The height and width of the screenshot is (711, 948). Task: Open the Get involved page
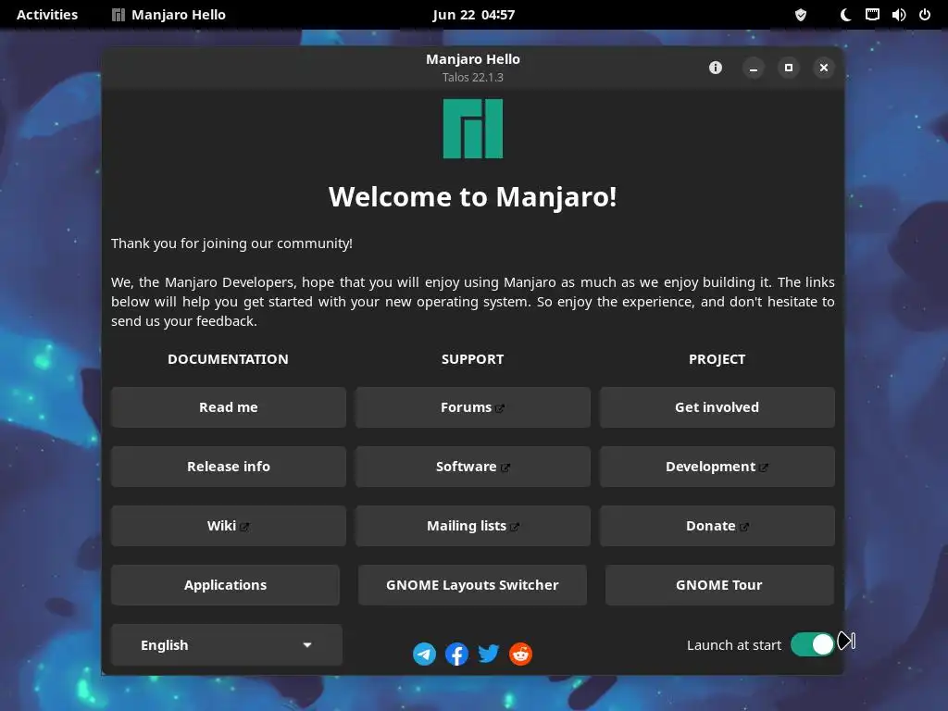[x=717, y=407]
